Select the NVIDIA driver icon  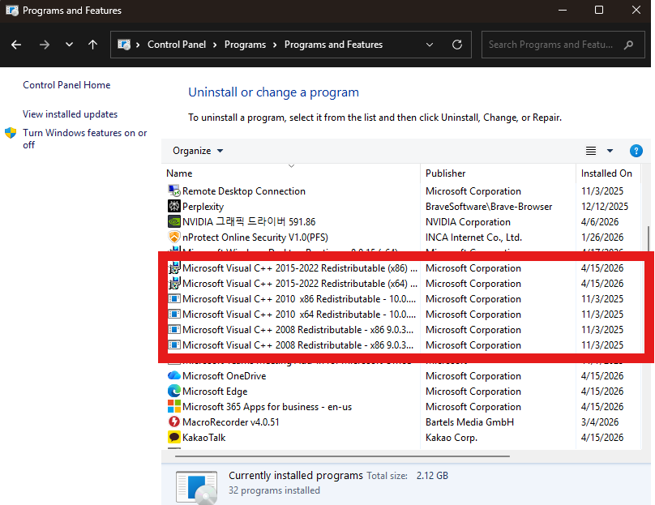pyautogui.click(x=173, y=222)
